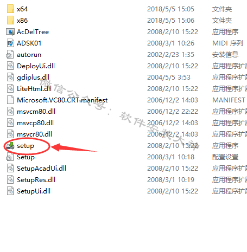Click the ADSK01 MIDI file icon
This screenshot has height=252, width=247.
(x=10, y=43)
